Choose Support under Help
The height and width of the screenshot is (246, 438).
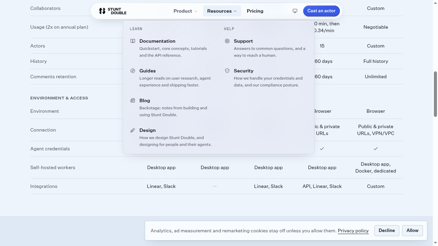tap(266, 48)
